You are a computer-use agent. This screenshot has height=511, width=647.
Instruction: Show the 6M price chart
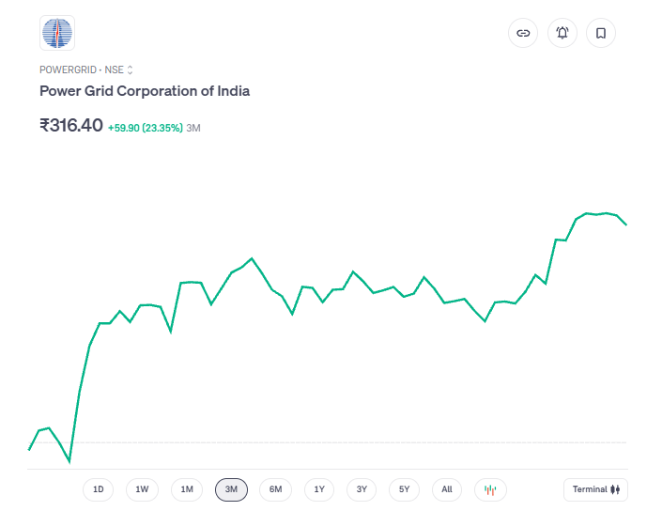pyautogui.click(x=275, y=489)
